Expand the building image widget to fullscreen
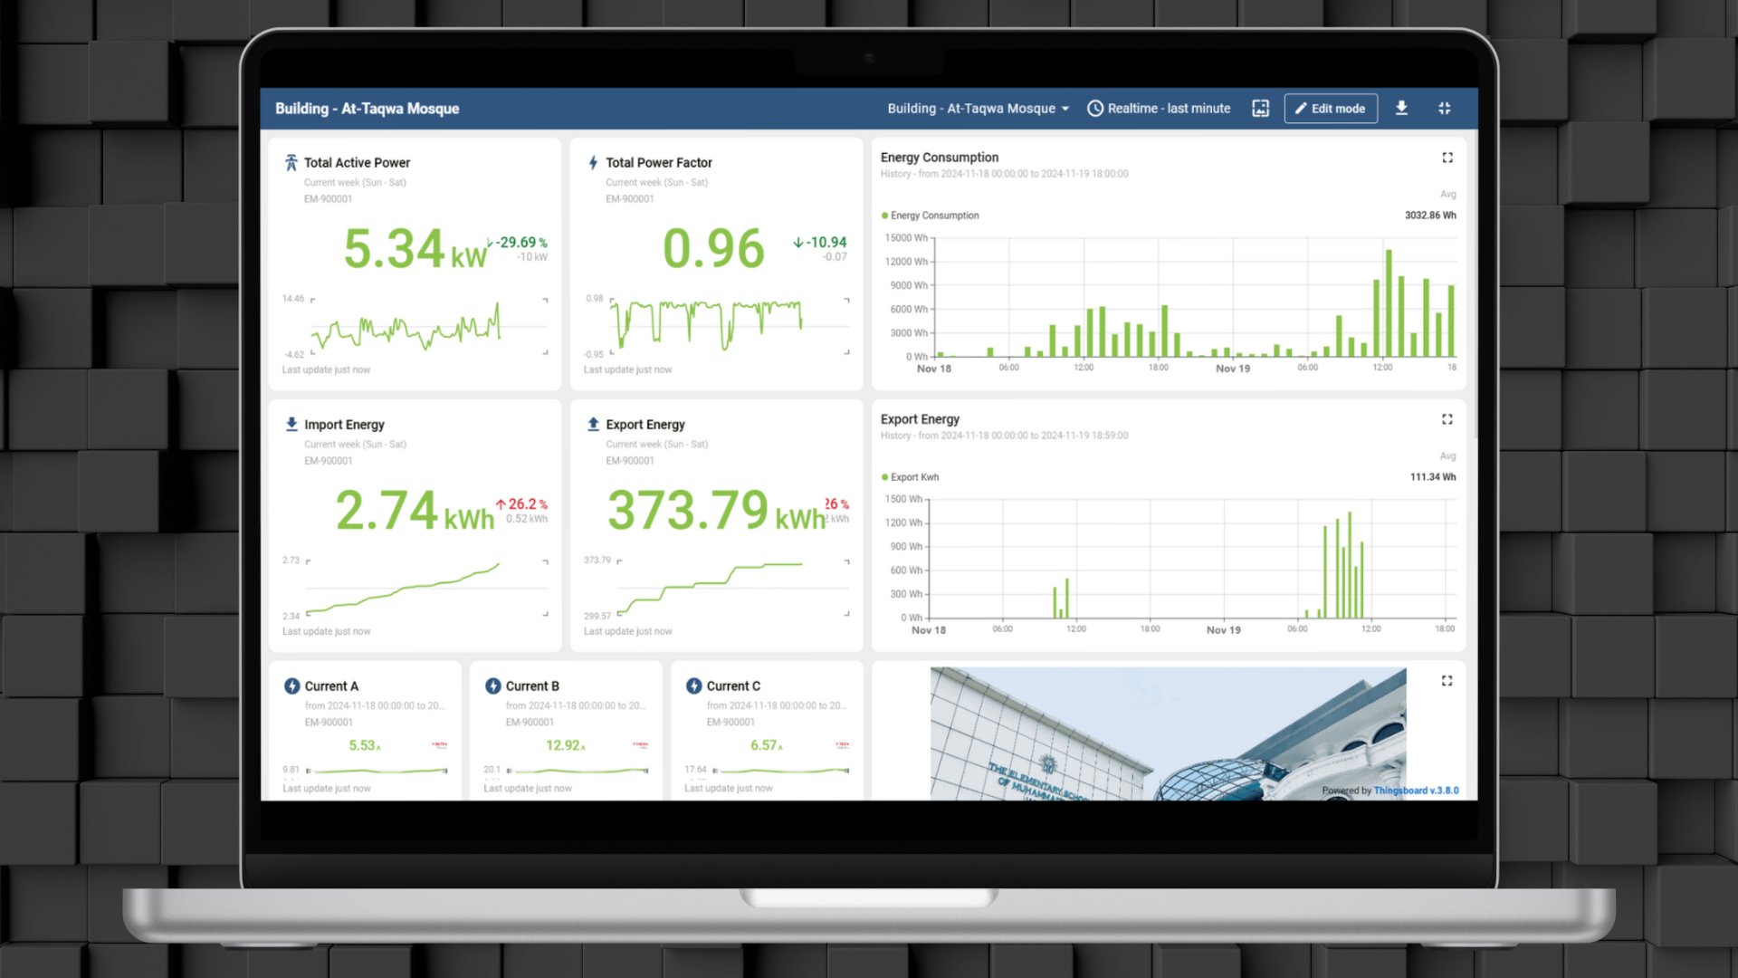 [x=1447, y=681]
